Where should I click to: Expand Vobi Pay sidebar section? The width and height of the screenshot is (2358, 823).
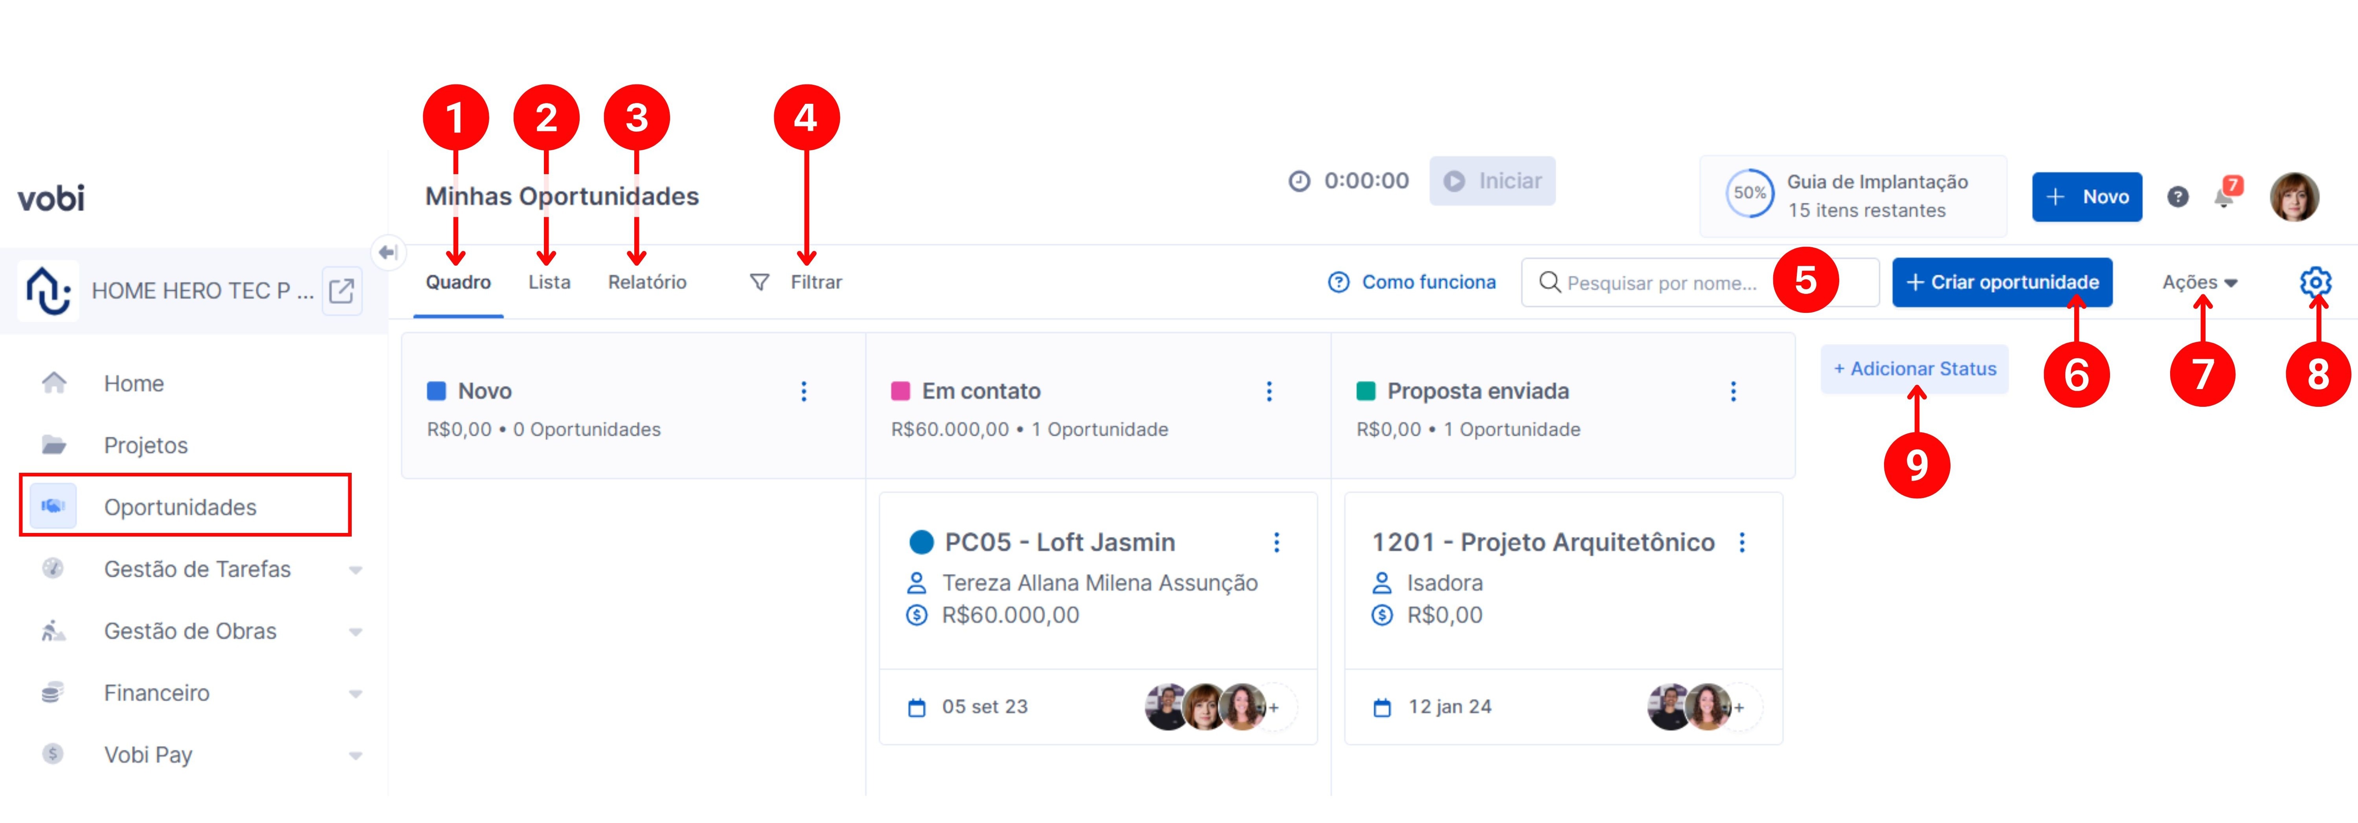coord(355,755)
